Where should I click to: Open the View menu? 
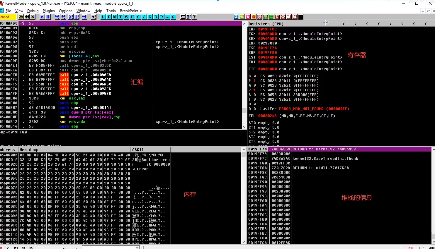click(19, 11)
